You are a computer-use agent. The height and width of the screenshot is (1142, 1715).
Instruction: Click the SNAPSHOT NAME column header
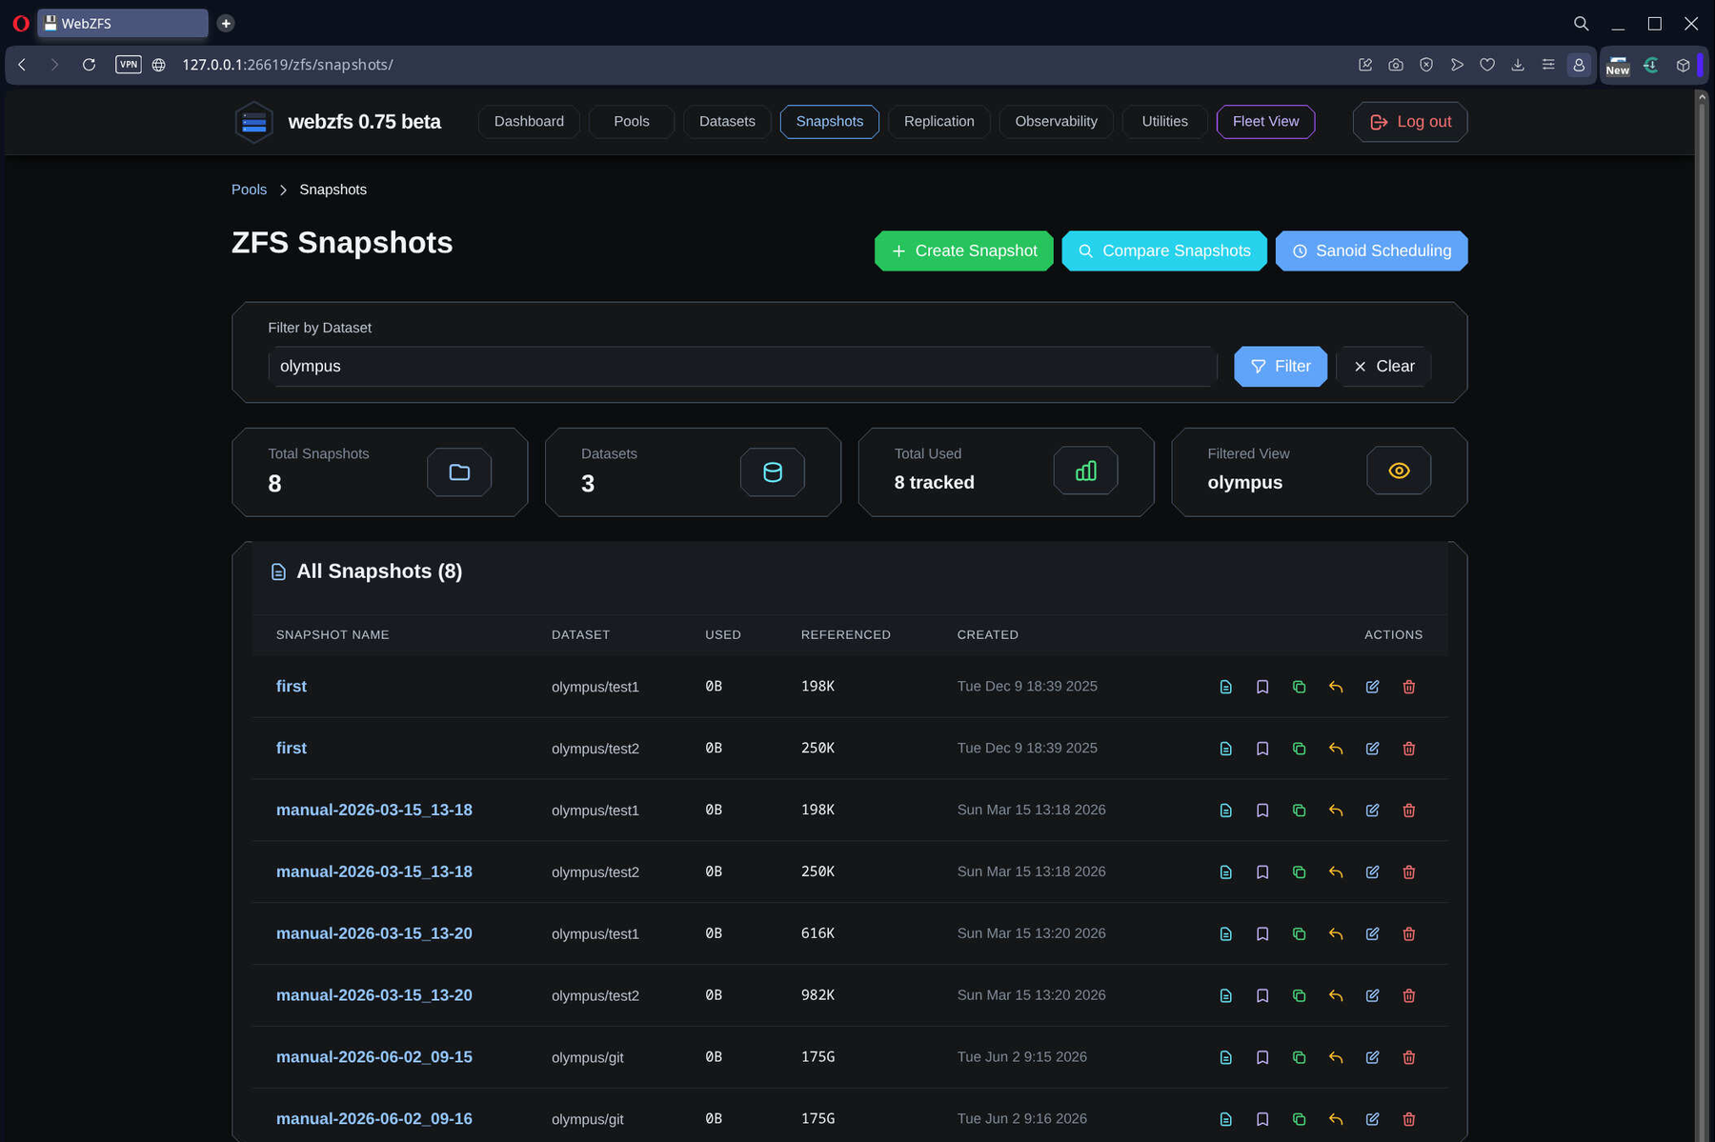(333, 635)
